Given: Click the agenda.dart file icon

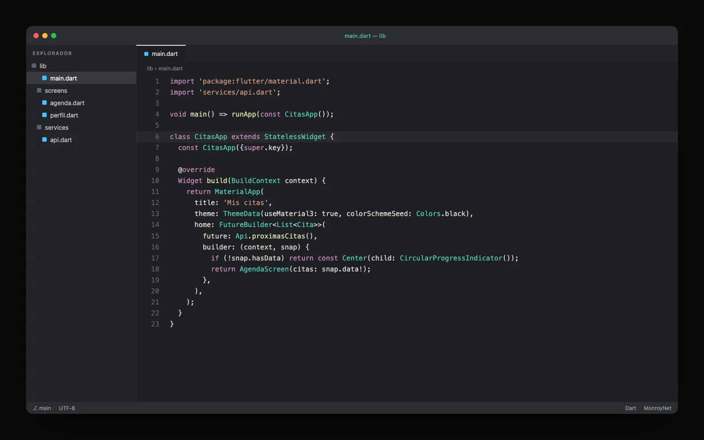Looking at the screenshot, I should 44,103.
